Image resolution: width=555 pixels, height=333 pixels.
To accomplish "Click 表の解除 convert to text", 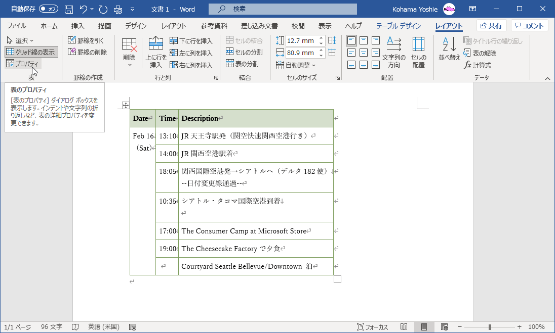I will pos(480,53).
